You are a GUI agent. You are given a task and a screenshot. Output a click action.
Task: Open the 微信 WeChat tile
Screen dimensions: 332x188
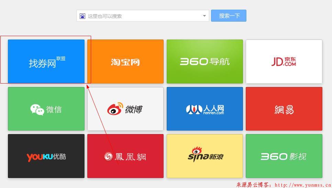click(46, 109)
